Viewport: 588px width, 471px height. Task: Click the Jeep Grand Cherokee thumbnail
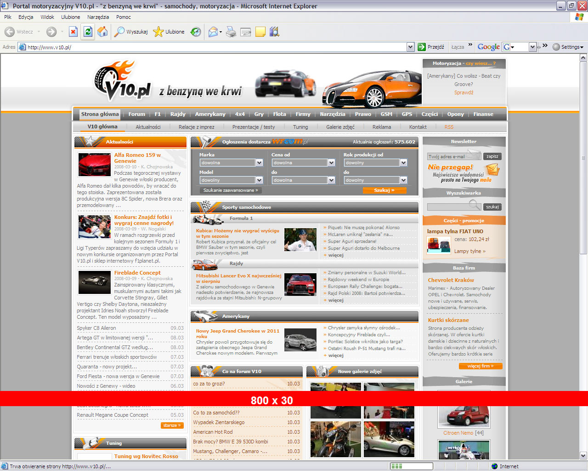(x=300, y=340)
